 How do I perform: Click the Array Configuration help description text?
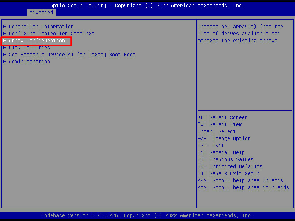point(240,34)
